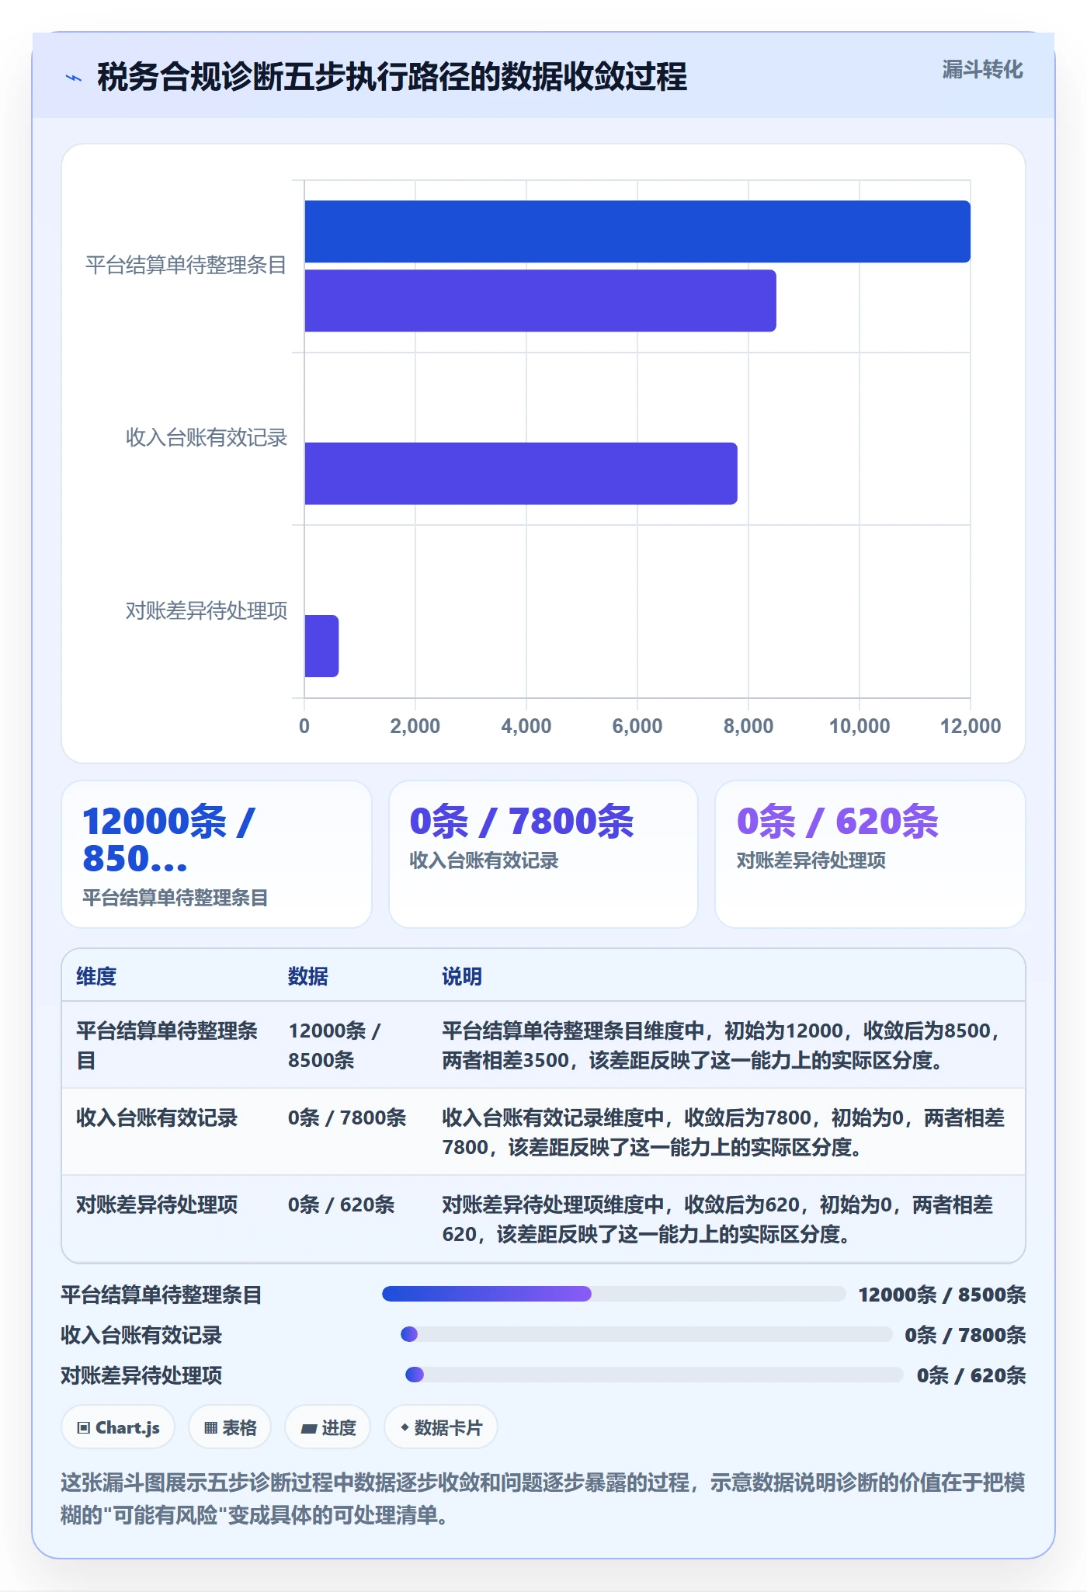The image size is (1087, 1592).
Task: Click the description mentioning 收敛后为7800
Action: (724, 1132)
